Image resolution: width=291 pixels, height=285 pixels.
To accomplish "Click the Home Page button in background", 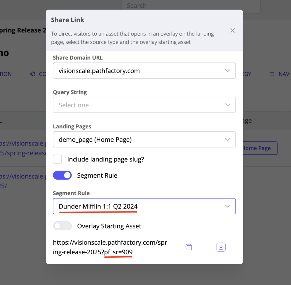I will (260, 148).
